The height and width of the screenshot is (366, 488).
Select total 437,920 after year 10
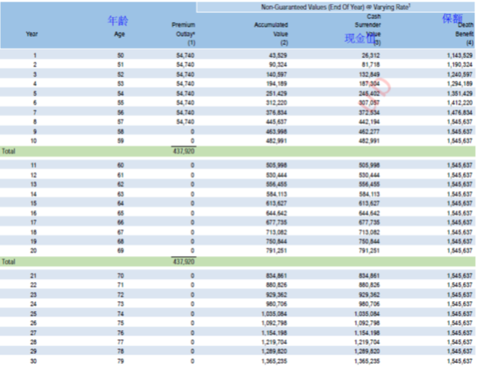184,151
